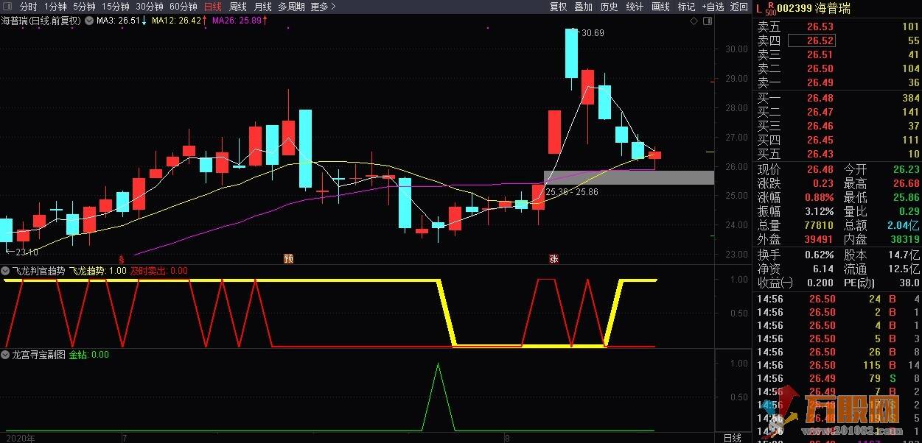The image size is (922, 443).
Task: Click the trade row with volume 79 marked S
Action: pyautogui.click(x=837, y=378)
